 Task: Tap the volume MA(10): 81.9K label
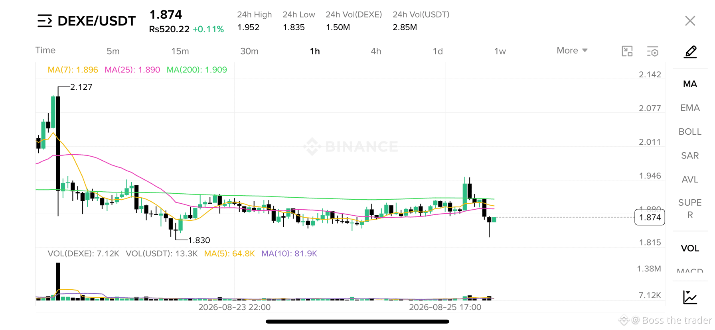(x=289, y=253)
